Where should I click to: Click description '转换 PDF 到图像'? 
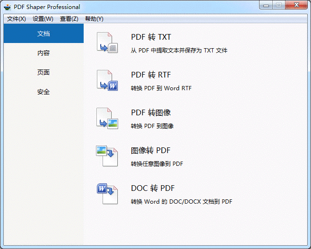(152, 126)
